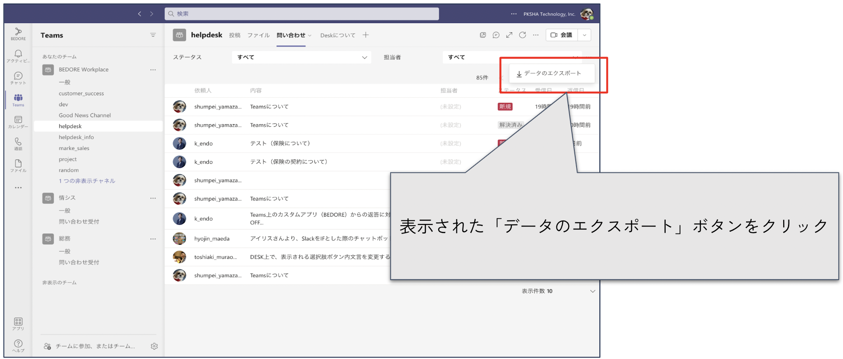Click the 内容 column header
Viewport: 843px width, 359px height.
click(256, 91)
